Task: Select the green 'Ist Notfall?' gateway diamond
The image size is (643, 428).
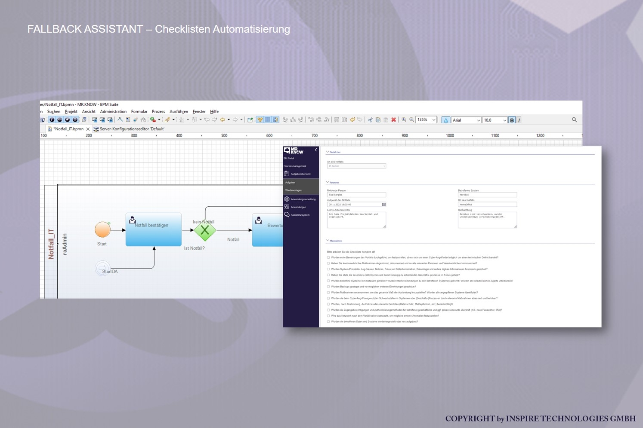Action: (x=205, y=230)
